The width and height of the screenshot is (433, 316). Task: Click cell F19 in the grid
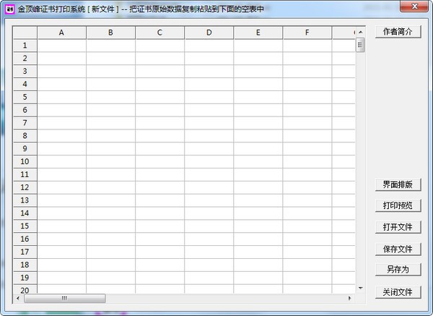pyautogui.click(x=307, y=278)
